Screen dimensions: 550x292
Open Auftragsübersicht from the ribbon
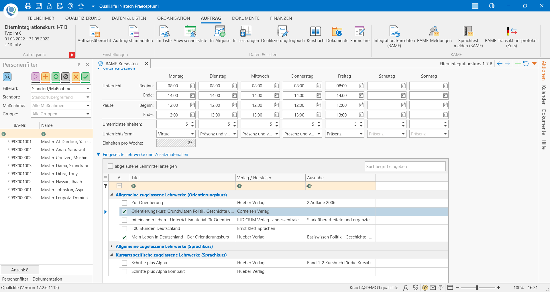(94, 34)
